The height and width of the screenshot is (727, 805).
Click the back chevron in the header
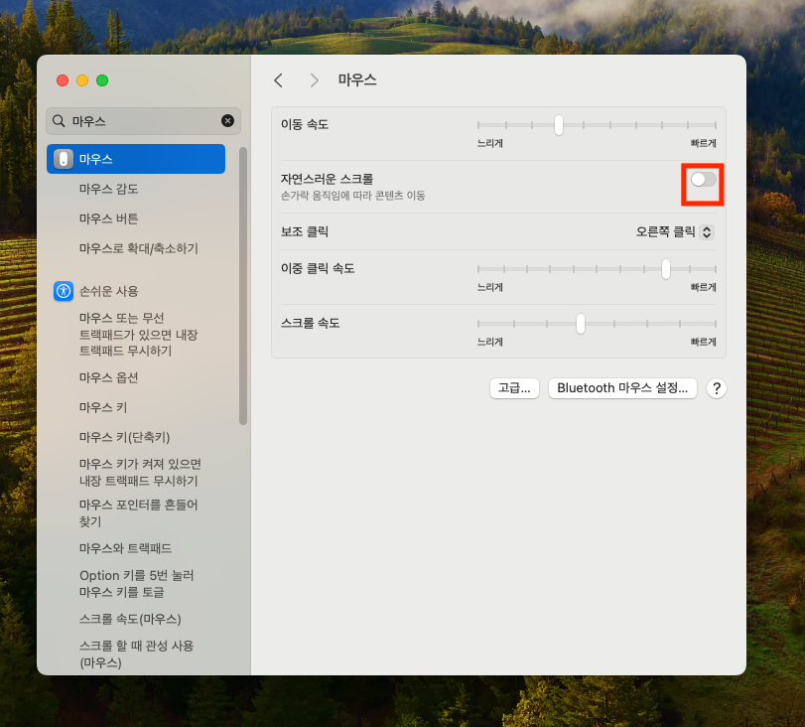tap(278, 80)
